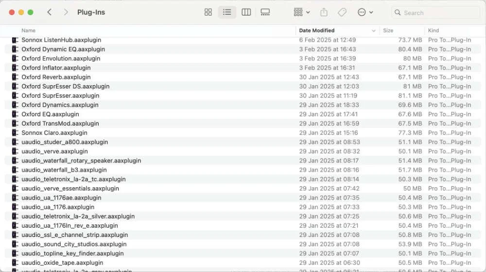Click the size value 51.7 MB
486x272 pixels.
410,170
